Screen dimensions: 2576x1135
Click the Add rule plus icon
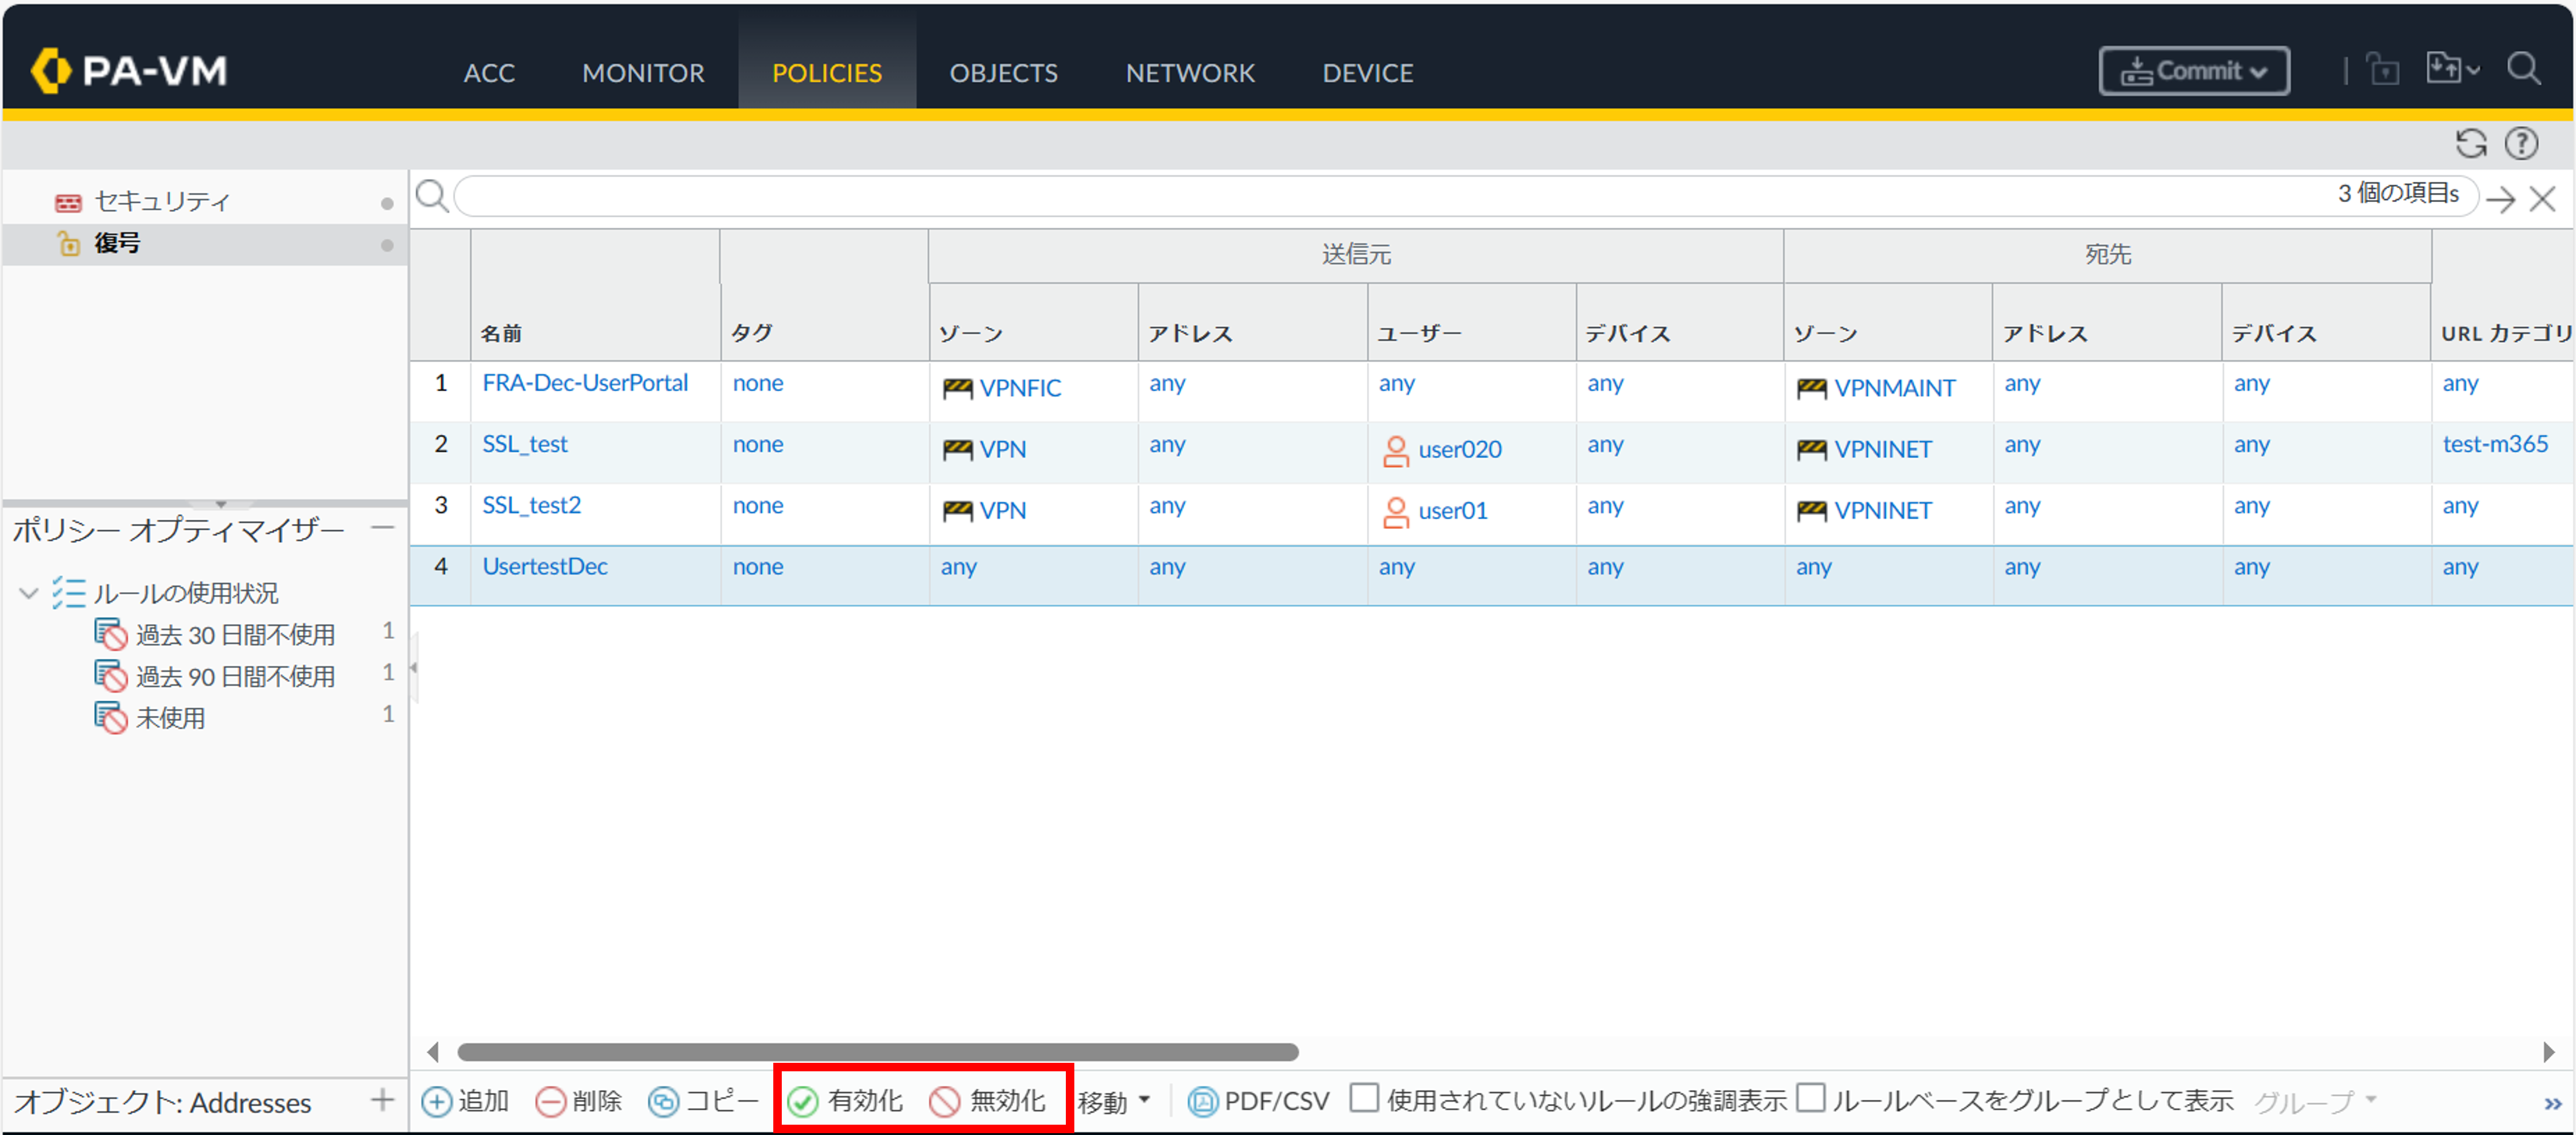[x=436, y=1101]
